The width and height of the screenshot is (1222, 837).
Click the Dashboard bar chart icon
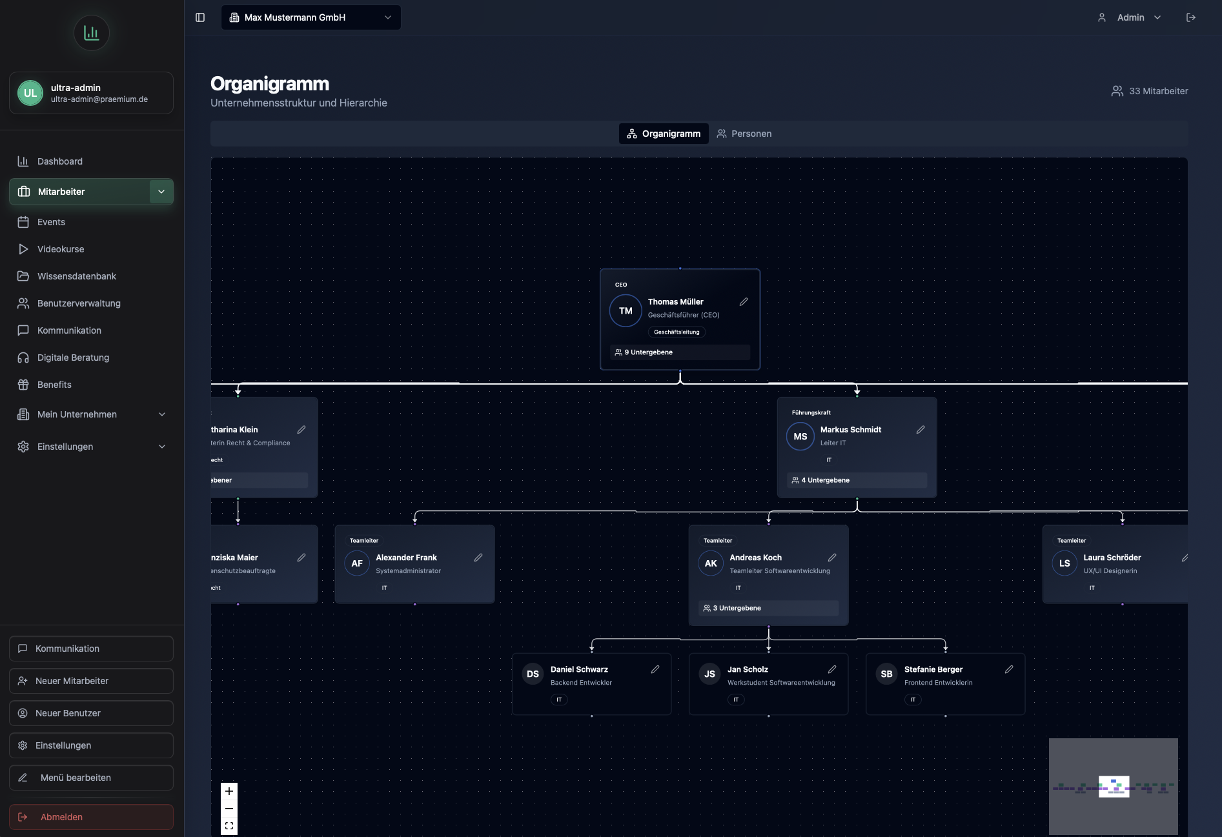tap(23, 161)
